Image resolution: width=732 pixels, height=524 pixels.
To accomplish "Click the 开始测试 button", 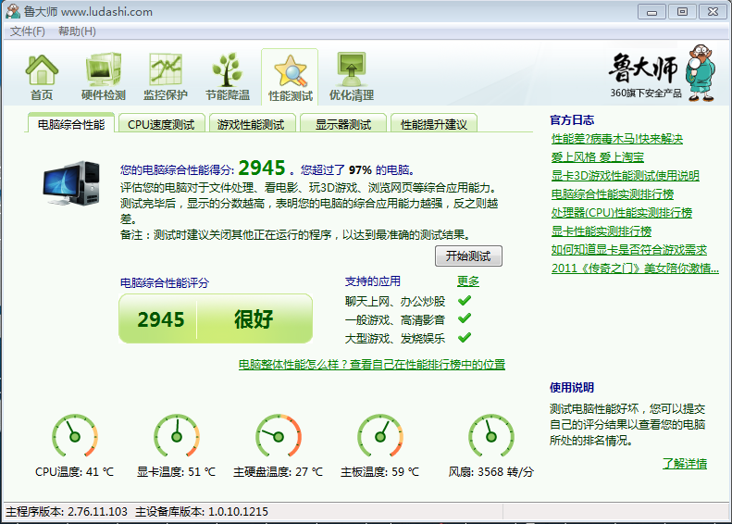I will tap(468, 256).
